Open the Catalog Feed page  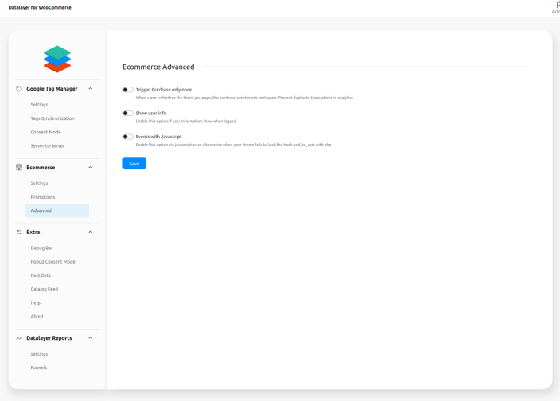coord(45,289)
